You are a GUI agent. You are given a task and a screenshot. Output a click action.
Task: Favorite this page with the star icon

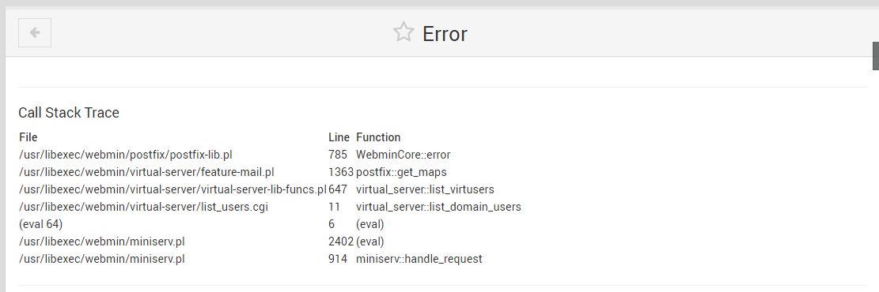click(403, 32)
